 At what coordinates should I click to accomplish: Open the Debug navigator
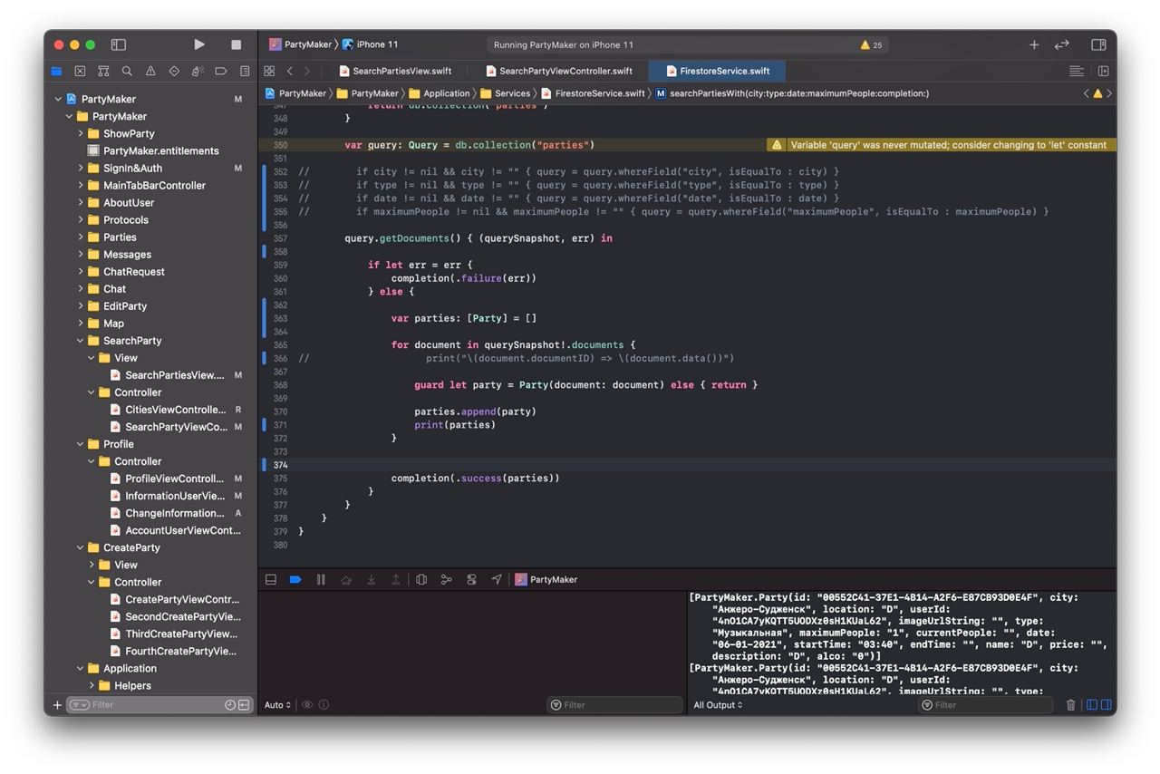[x=198, y=71]
